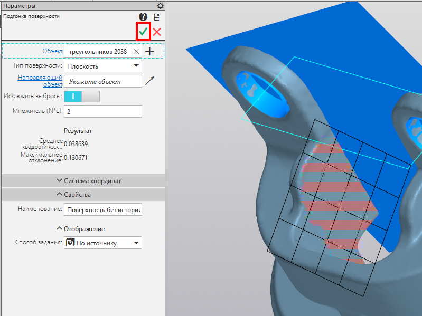Add another object with the plus icon
Viewport: 422px width, 316px height.
point(149,51)
